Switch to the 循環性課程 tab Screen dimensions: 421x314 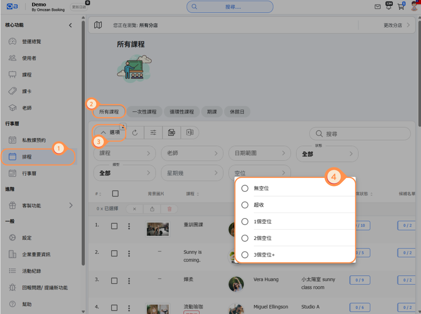182,112
